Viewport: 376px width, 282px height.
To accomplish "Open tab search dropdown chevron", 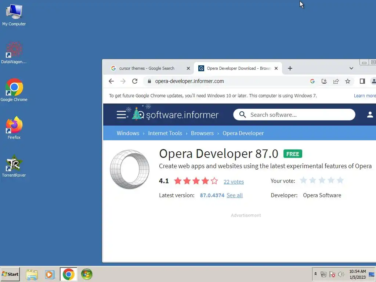I will click(x=351, y=68).
